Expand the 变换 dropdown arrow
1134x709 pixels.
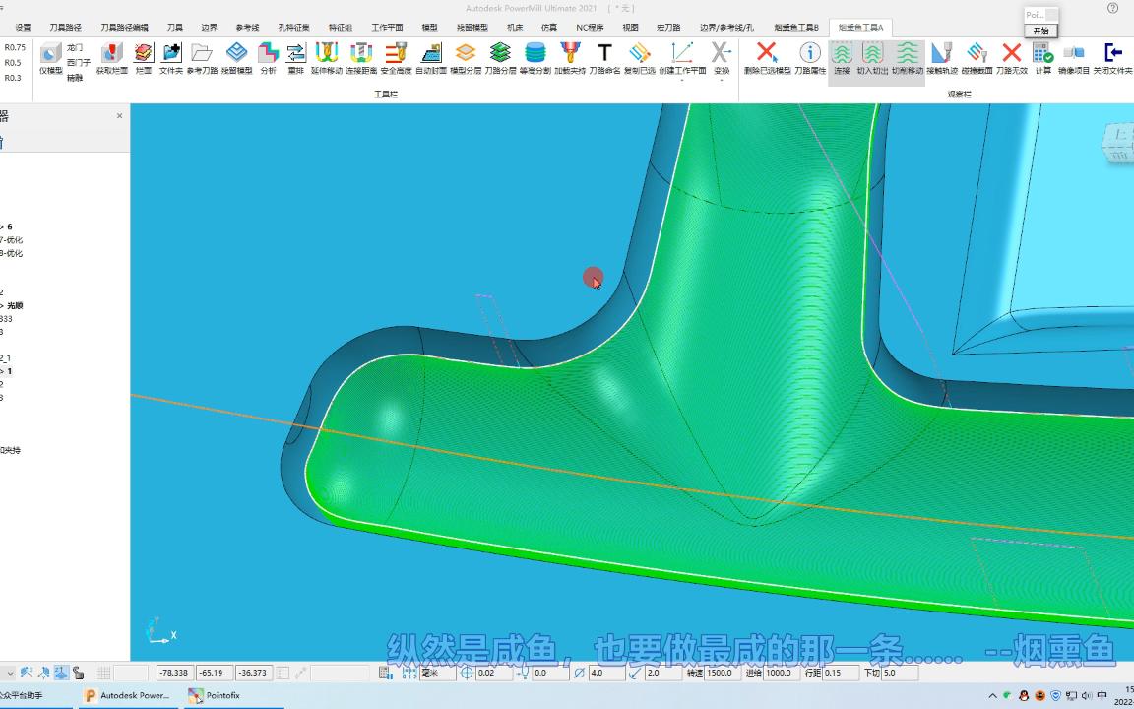(x=721, y=81)
